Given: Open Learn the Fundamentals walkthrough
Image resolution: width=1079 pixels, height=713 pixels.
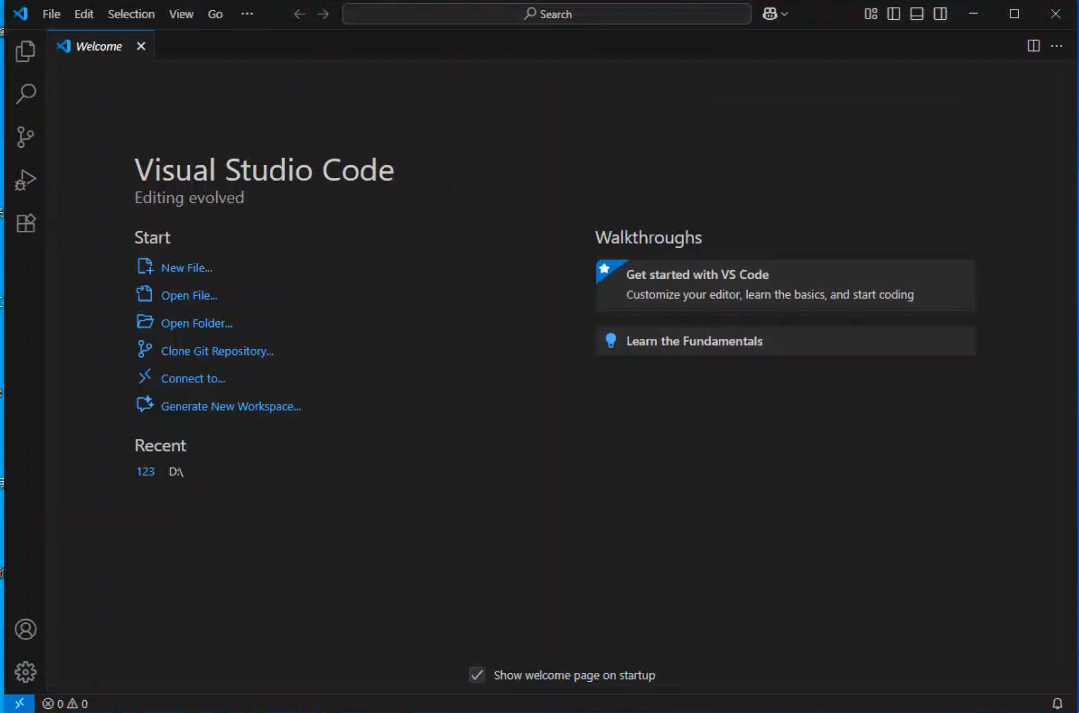Looking at the screenshot, I should click(785, 341).
